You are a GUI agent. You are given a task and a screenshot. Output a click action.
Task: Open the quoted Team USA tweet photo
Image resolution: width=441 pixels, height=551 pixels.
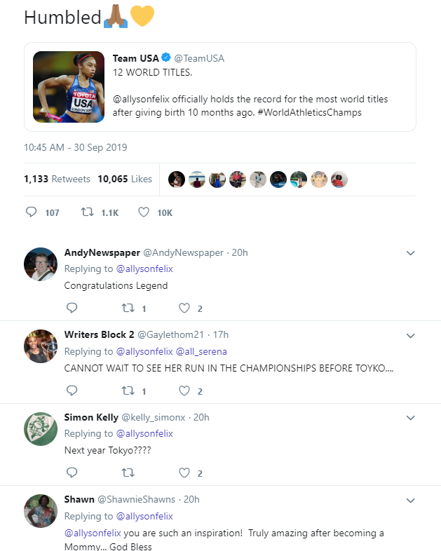pyautogui.click(x=69, y=87)
